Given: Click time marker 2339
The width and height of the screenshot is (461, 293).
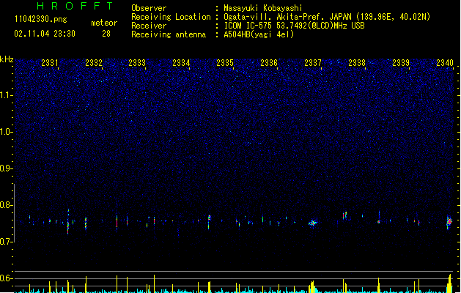Looking at the screenshot, I should click(x=401, y=63).
